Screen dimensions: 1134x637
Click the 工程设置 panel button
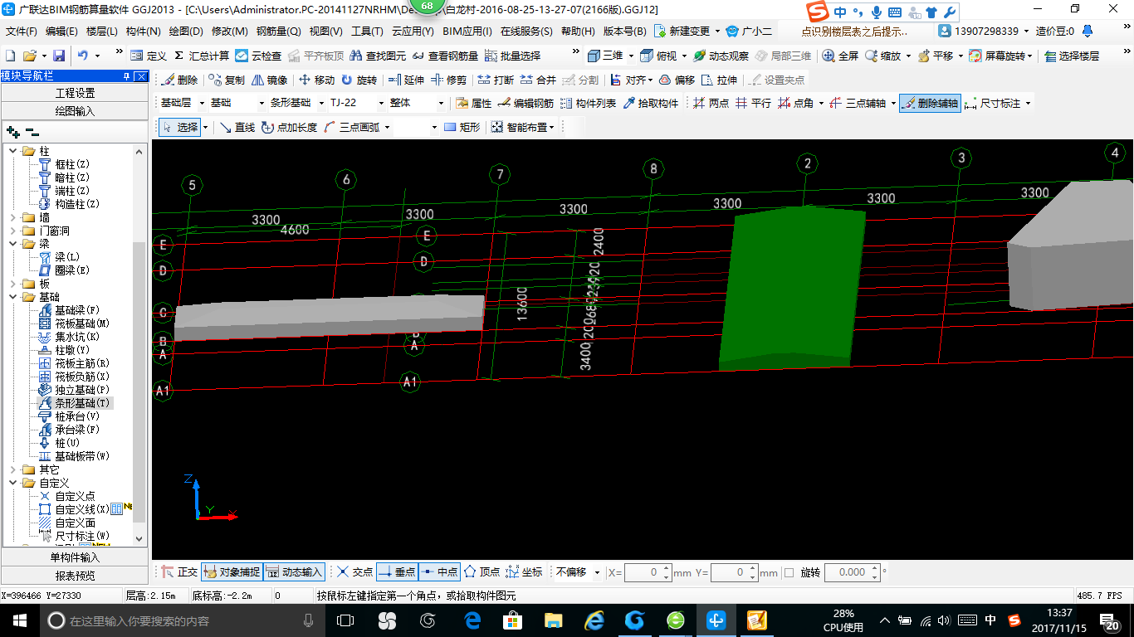click(x=76, y=93)
